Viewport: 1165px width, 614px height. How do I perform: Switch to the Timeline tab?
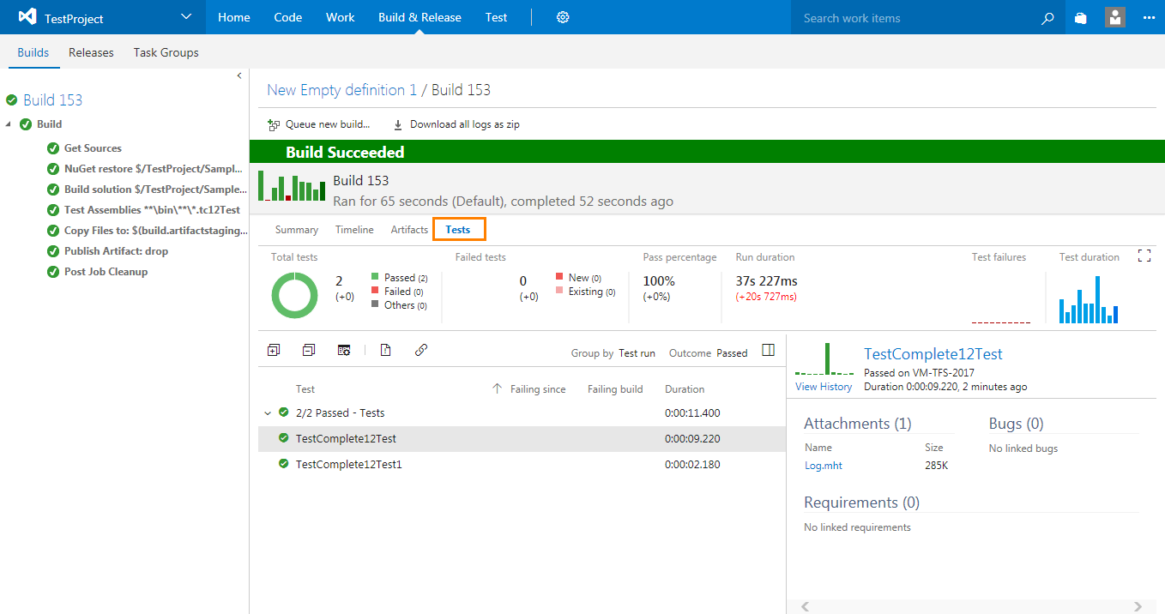pyautogui.click(x=354, y=230)
